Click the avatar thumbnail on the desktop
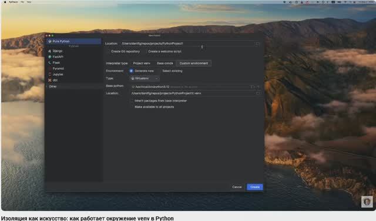 pyautogui.click(x=367, y=202)
